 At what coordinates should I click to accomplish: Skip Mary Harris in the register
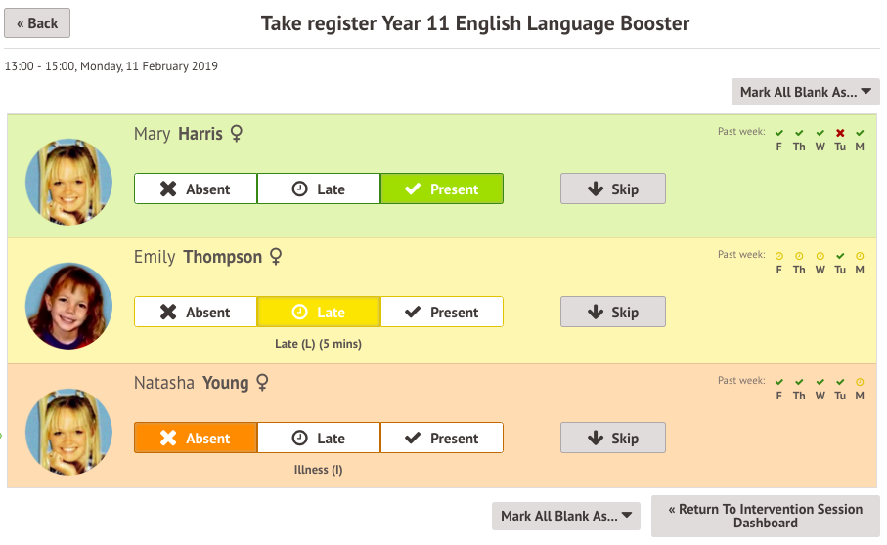click(612, 189)
